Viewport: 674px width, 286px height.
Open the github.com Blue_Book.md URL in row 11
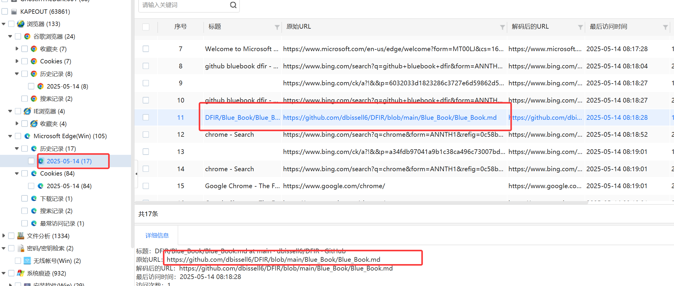(390, 117)
